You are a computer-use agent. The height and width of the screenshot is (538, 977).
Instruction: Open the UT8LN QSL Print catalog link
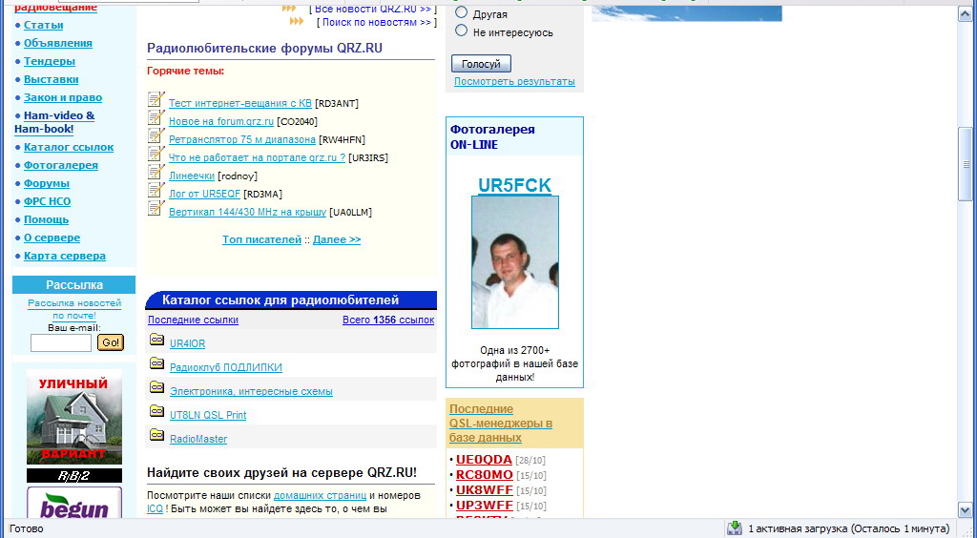pos(208,415)
